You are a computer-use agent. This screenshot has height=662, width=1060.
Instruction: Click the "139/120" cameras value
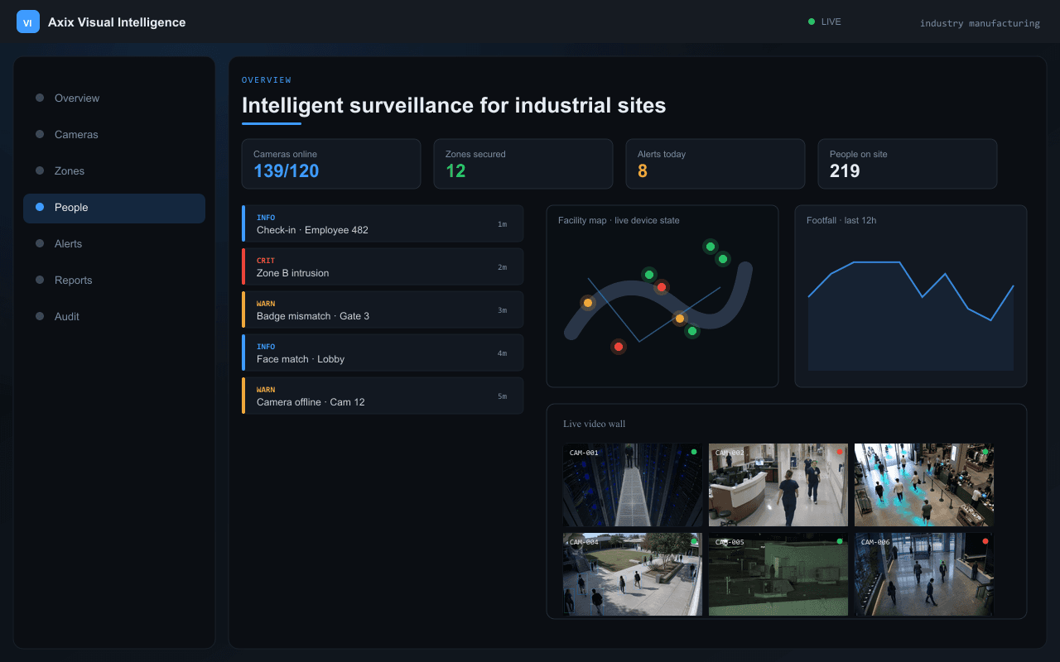coord(287,171)
